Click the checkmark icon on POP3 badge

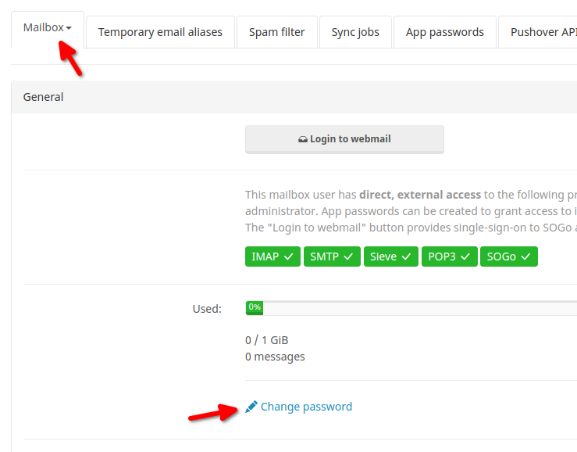click(465, 256)
